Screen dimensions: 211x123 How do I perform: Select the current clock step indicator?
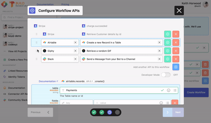pos(109,112)
